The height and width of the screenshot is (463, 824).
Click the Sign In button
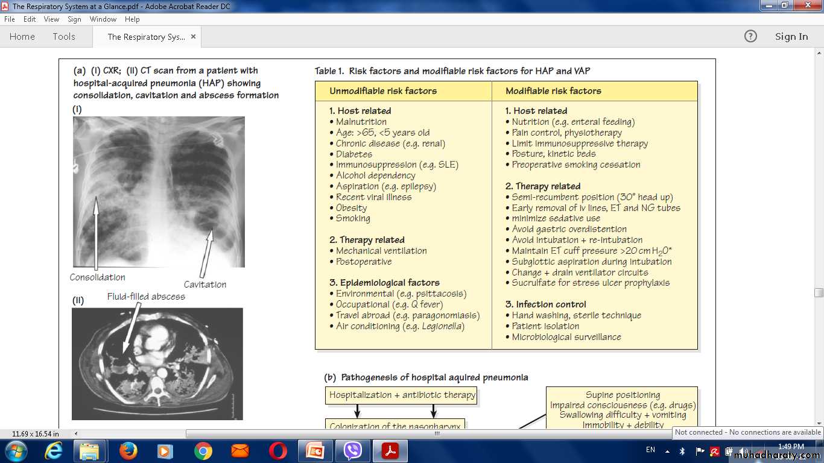pos(791,37)
